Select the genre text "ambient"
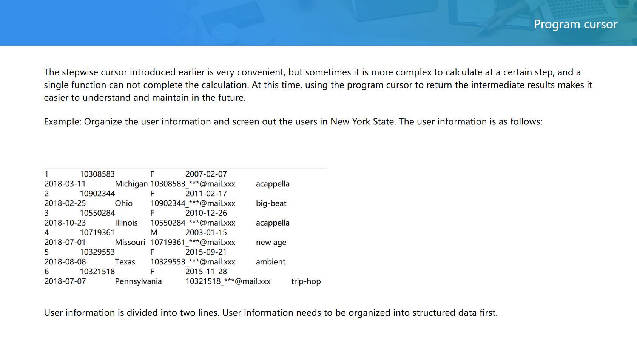Viewport: 637px width, 358px height. pyautogui.click(x=270, y=262)
